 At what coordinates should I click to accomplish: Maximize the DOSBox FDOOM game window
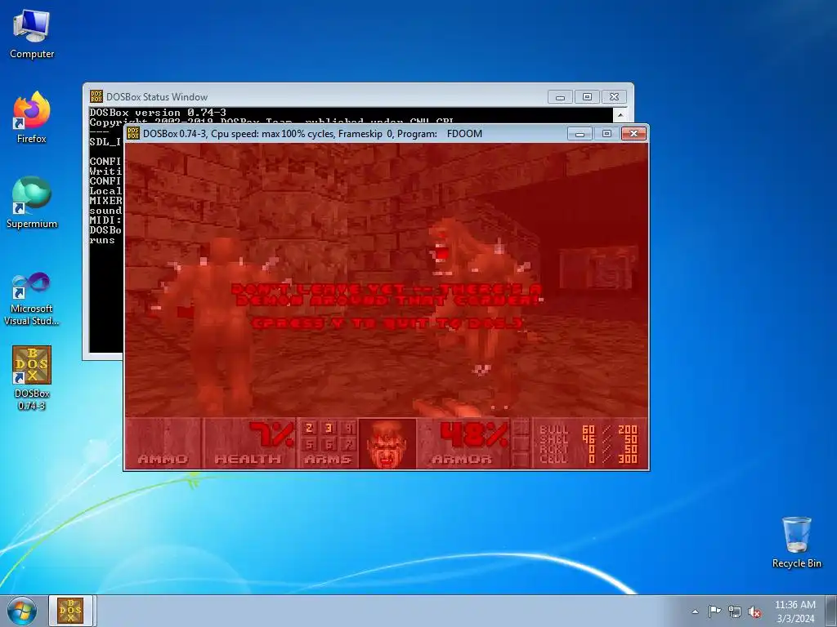(606, 133)
